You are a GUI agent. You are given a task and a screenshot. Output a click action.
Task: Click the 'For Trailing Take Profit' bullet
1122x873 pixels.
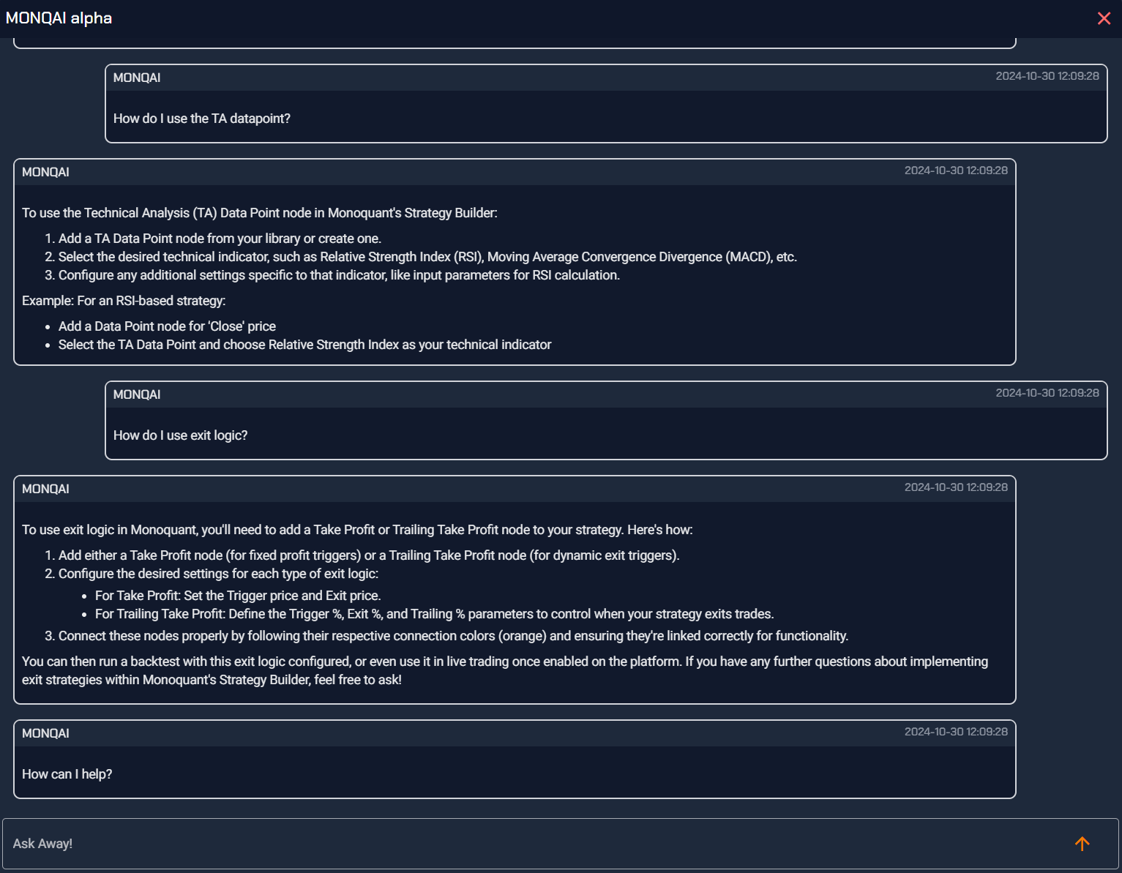(434, 614)
